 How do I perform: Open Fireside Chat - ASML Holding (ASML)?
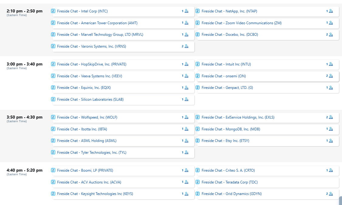point(87,141)
